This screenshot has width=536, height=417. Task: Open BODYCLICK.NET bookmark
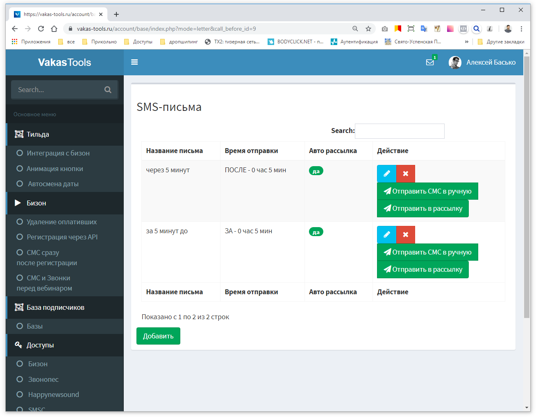[295, 42]
